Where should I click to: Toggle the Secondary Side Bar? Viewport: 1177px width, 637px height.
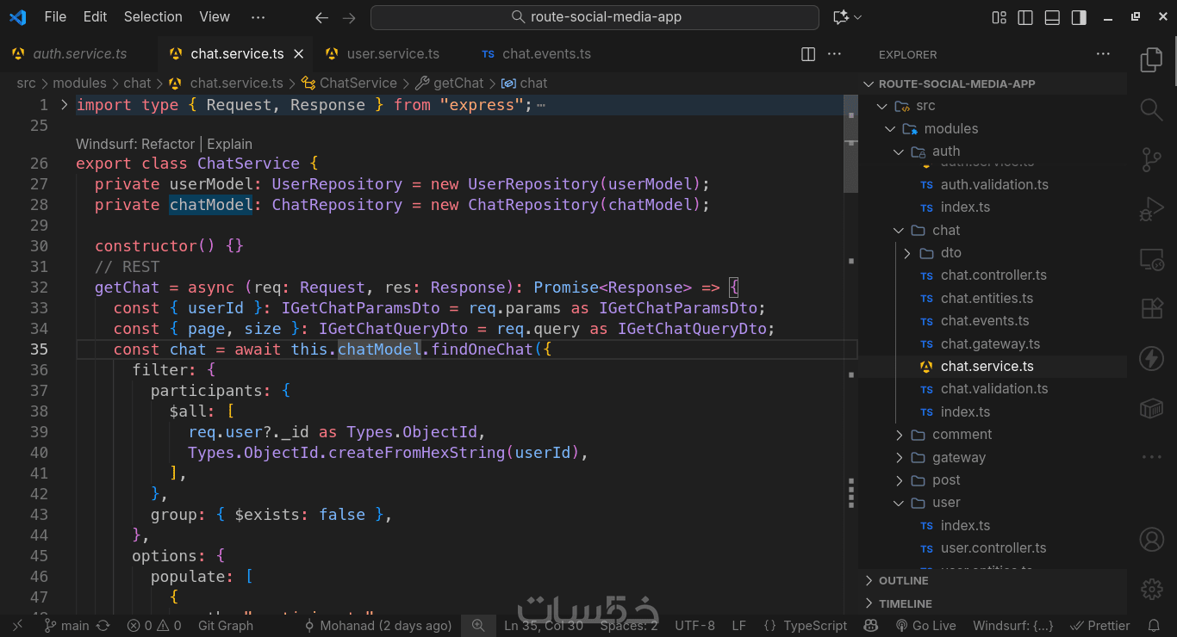tap(1079, 17)
